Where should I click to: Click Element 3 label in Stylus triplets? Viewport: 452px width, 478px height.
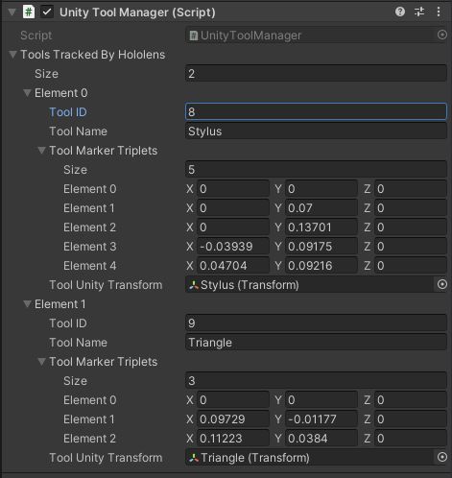tap(89, 247)
